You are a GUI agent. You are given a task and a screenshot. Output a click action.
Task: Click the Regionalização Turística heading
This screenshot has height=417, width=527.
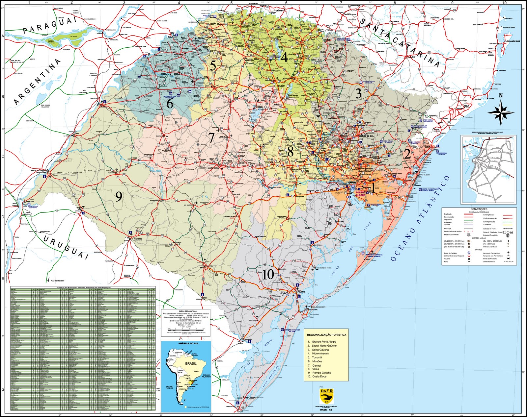click(x=326, y=335)
